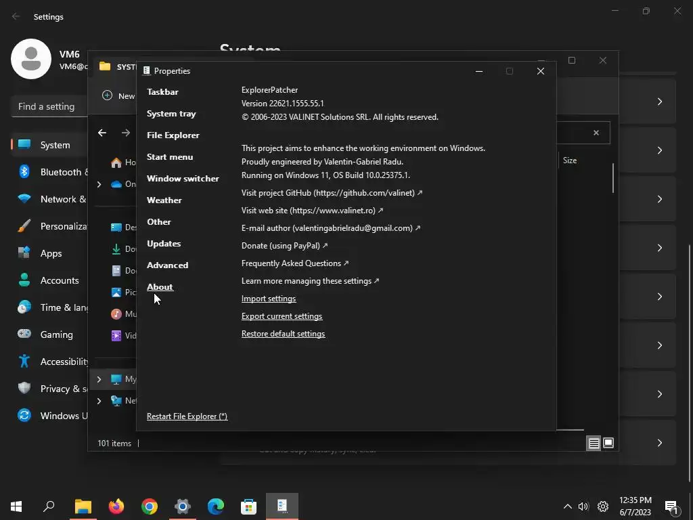Screen dimensions: 693x520
Task: Click the volume icon in system tray
Action: point(583,506)
